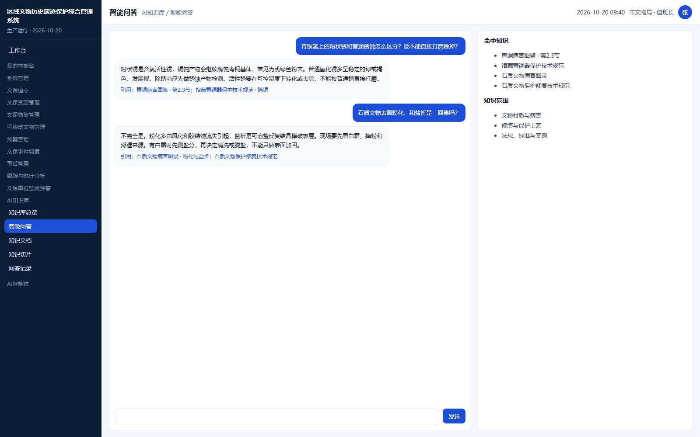Click the user avatar 张

[x=685, y=12]
